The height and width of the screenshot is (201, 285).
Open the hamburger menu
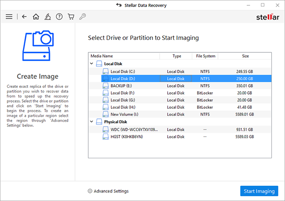[x=9, y=17]
